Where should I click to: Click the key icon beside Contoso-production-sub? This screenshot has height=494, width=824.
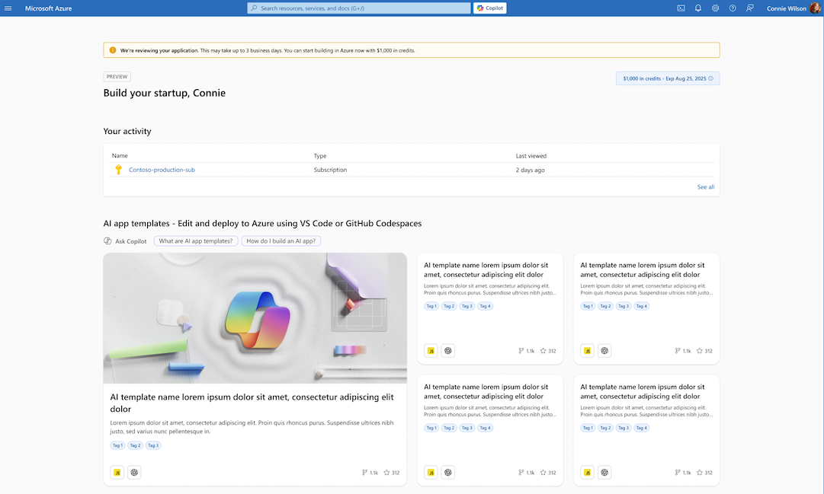[118, 170]
